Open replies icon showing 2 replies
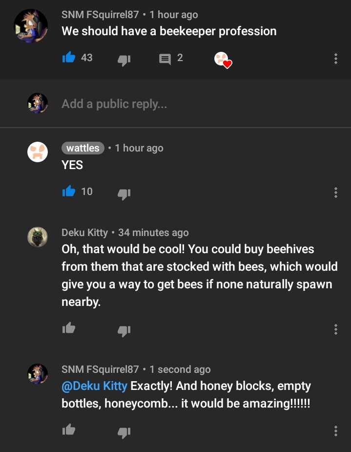 [x=165, y=59]
